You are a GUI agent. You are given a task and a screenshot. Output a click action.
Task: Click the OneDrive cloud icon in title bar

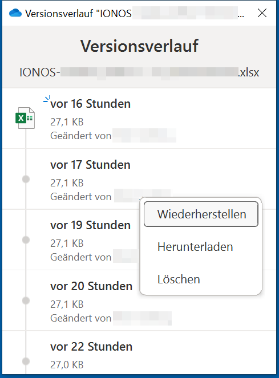click(15, 13)
